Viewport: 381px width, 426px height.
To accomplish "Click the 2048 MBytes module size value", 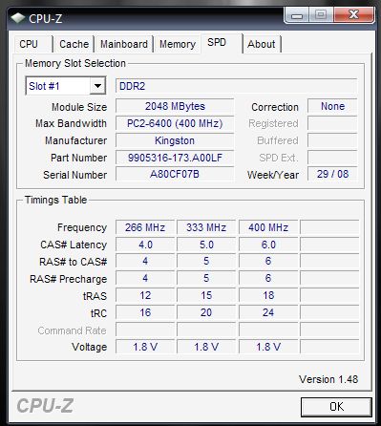I will pyautogui.click(x=175, y=106).
